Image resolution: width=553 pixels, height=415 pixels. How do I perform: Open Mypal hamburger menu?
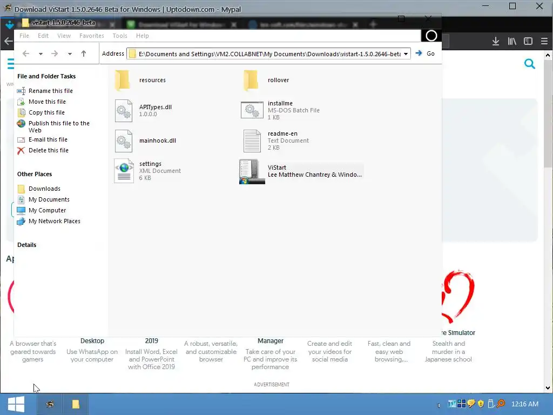[544, 41]
